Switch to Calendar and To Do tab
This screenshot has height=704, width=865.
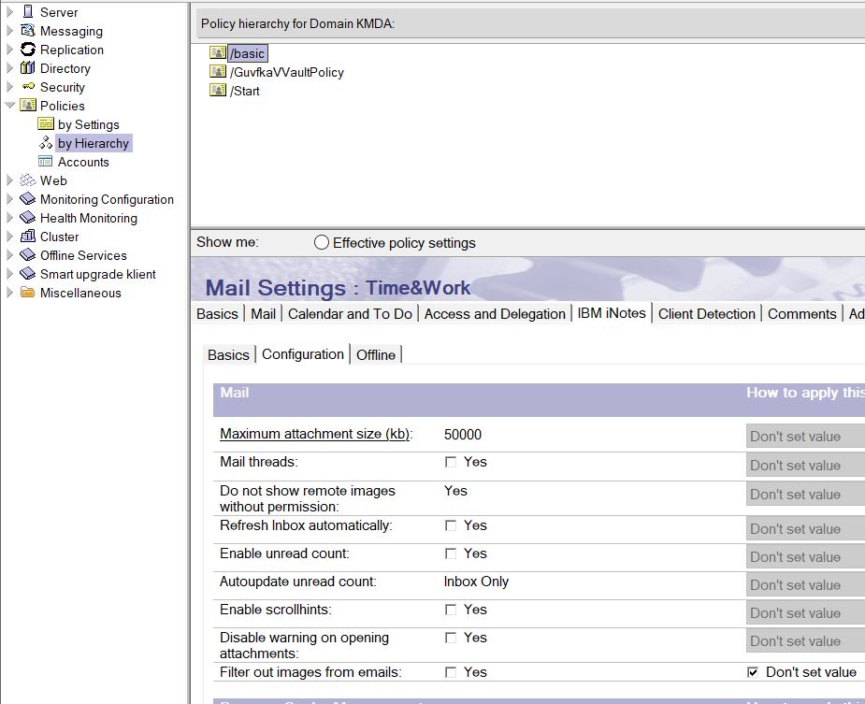pyautogui.click(x=350, y=314)
